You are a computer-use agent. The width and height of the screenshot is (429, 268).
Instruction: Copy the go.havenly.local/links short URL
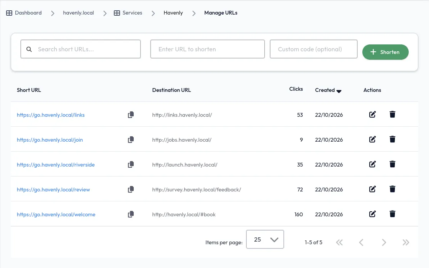131,114
